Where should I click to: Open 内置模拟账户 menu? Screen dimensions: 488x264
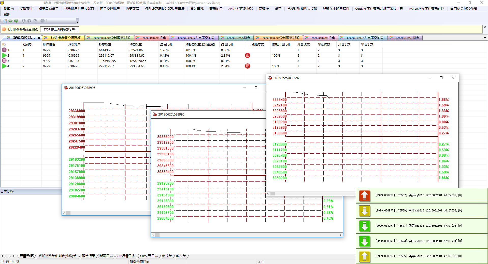pos(110,9)
